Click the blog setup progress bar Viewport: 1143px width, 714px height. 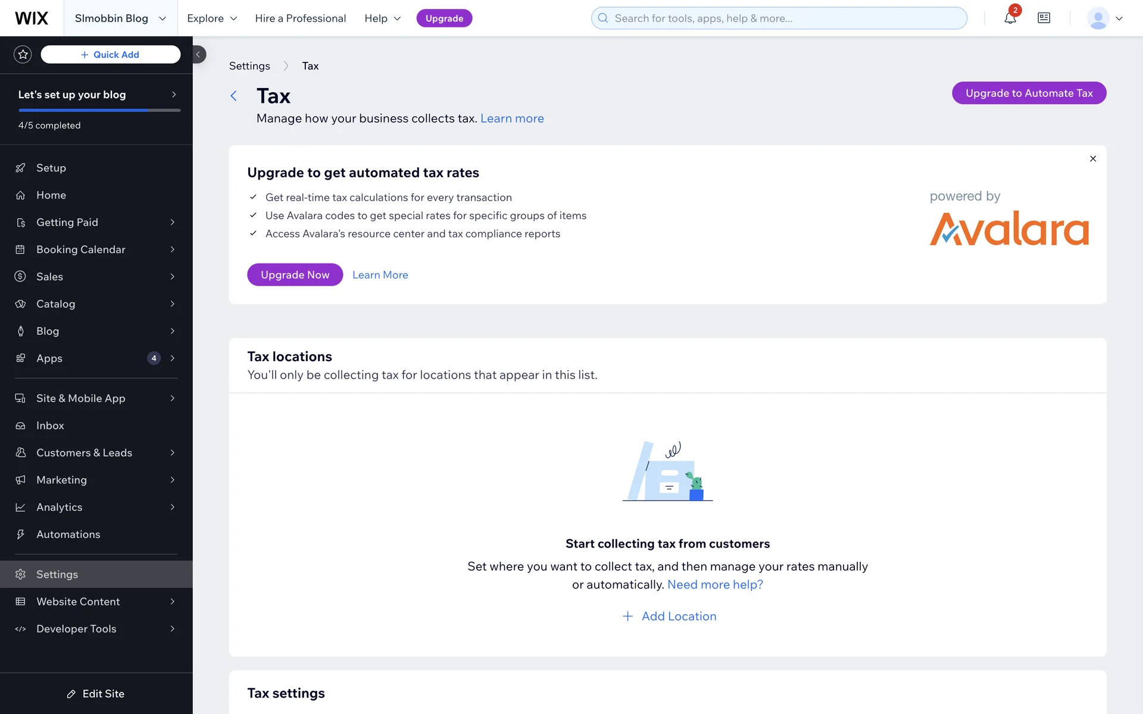[x=99, y=110]
